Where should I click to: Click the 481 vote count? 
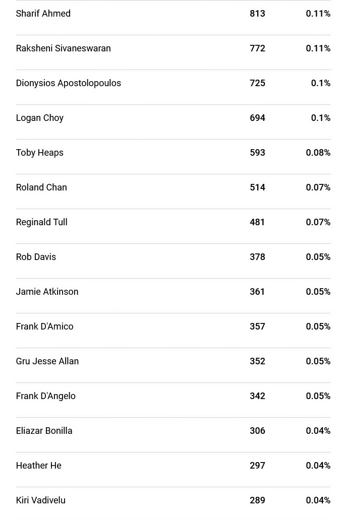point(257,222)
